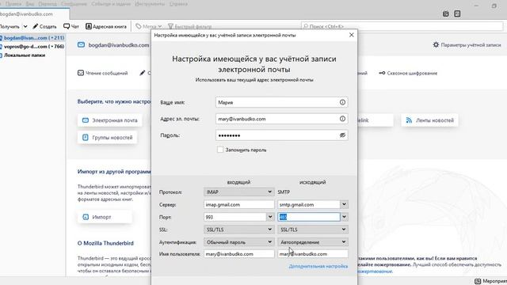The height and width of the screenshot is (285, 507).
Task: Click the Импорт button
Action: pyautogui.click(x=105, y=217)
